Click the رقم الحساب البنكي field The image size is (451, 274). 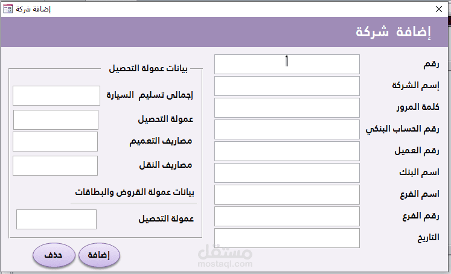point(287,129)
